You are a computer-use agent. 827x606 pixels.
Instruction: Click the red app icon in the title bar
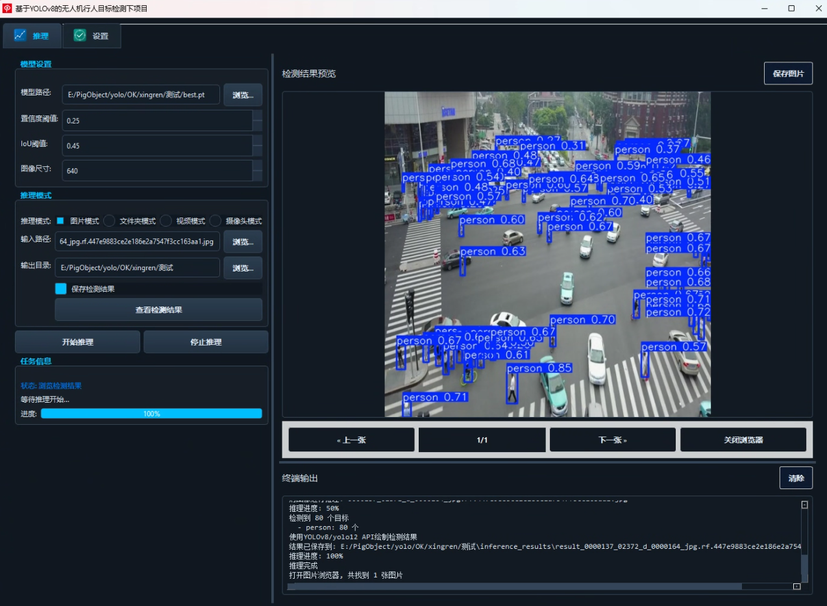[8, 8]
